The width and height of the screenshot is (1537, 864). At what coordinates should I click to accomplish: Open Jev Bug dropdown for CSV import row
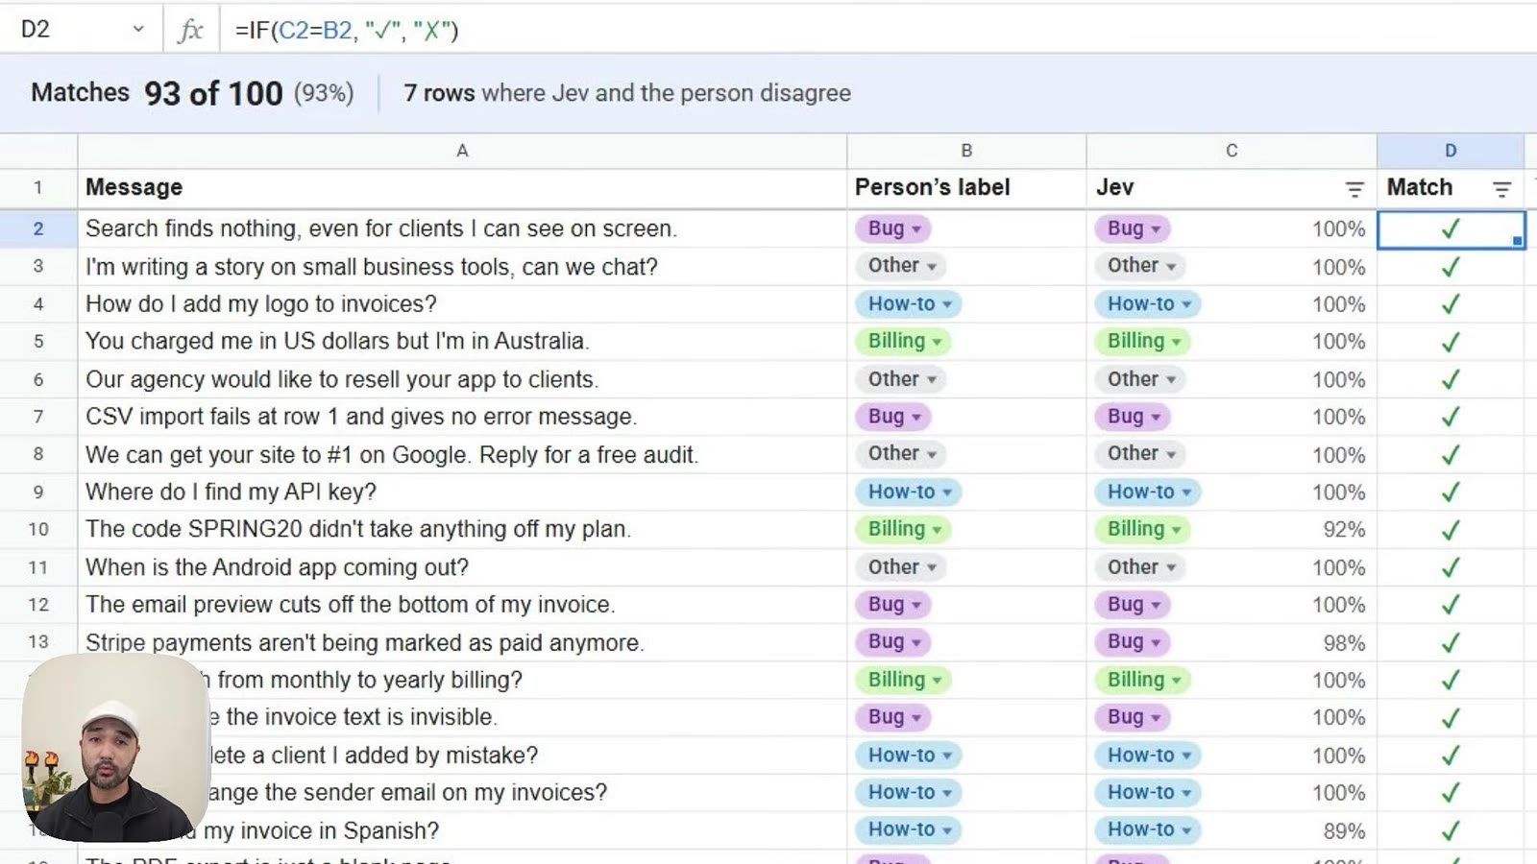point(1134,417)
